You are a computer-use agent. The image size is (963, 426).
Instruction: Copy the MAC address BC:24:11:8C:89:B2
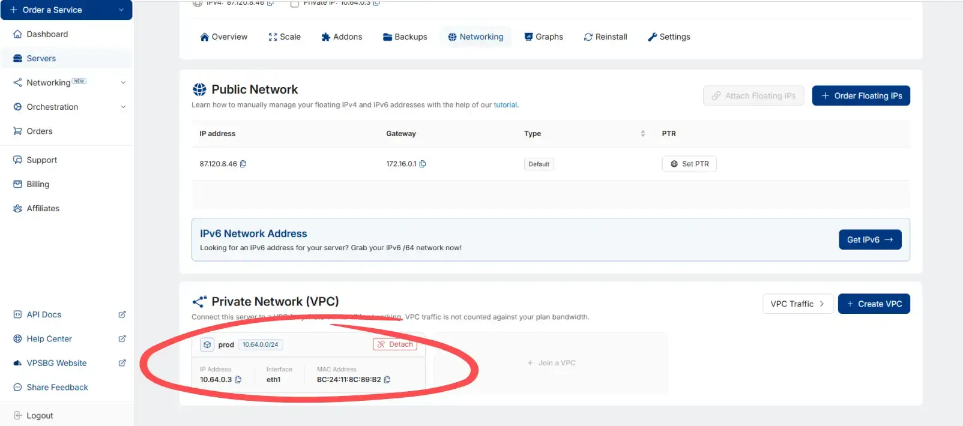pos(387,380)
